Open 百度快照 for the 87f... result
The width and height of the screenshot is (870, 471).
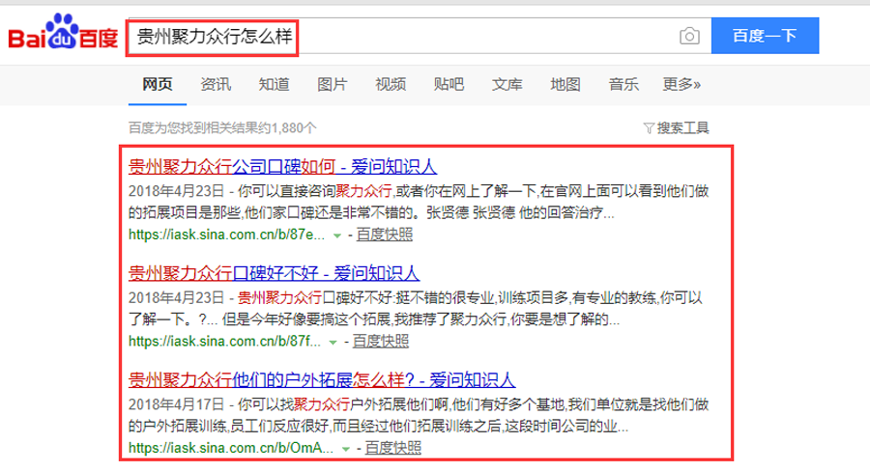click(380, 342)
